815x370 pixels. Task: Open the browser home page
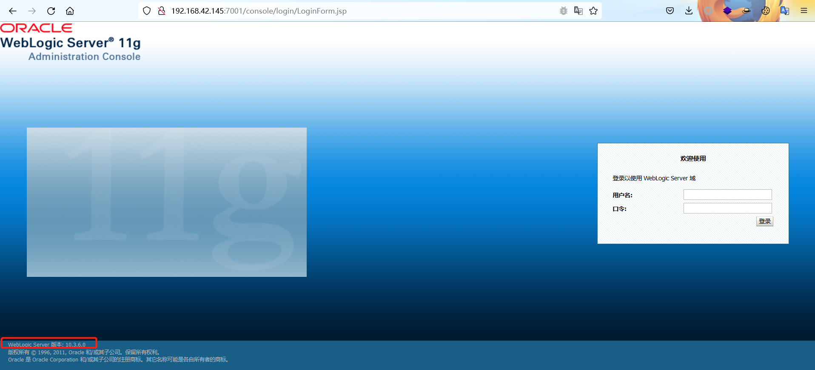[70, 11]
